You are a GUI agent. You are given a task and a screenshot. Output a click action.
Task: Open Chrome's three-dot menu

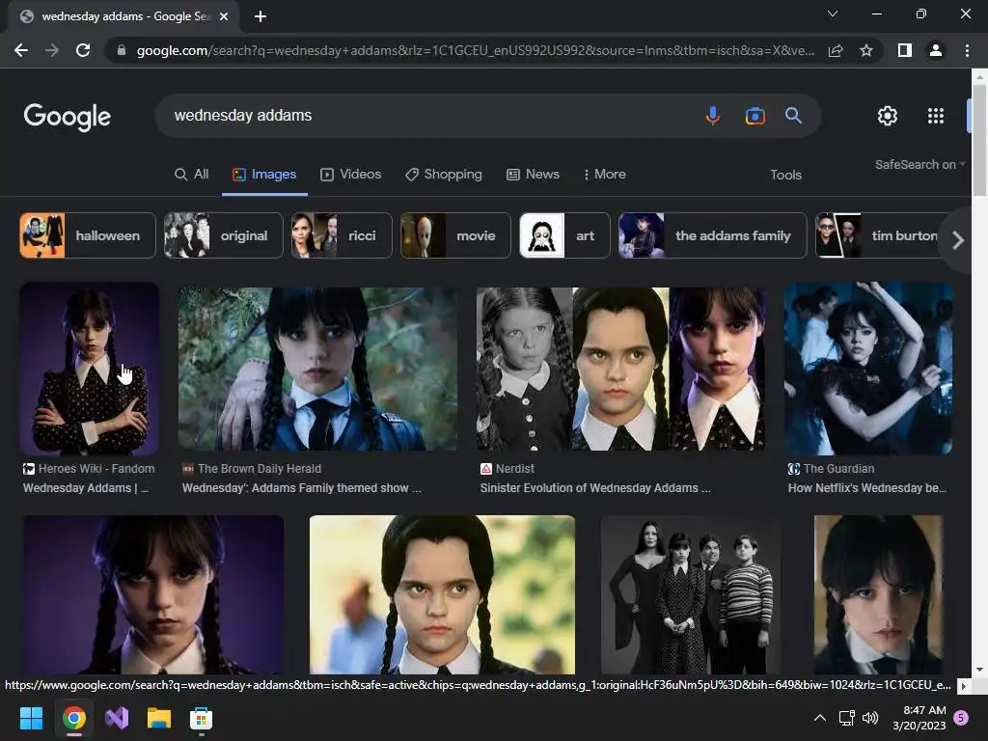pyautogui.click(x=967, y=50)
